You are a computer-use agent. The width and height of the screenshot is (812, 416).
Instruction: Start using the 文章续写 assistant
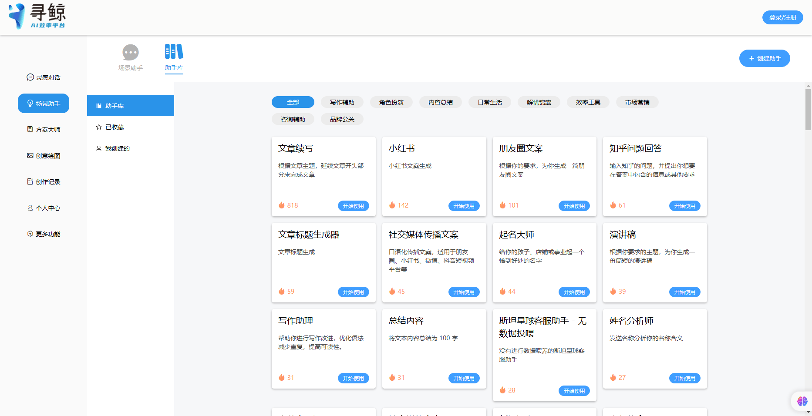click(354, 205)
